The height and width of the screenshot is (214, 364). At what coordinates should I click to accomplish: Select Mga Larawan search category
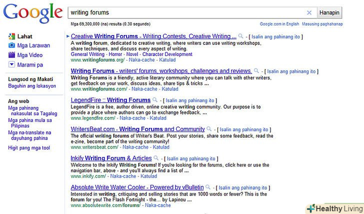[33, 45]
